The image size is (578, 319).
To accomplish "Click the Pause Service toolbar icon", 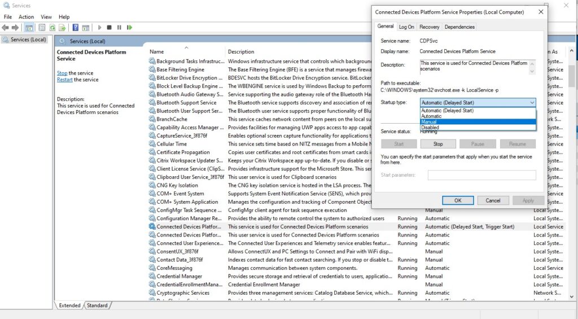I will click(119, 27).
